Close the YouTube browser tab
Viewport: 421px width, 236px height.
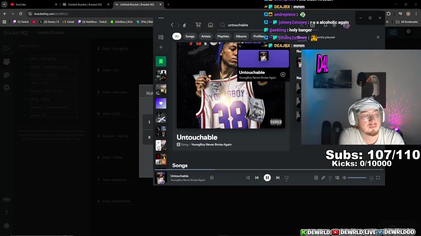click(56, 5)
